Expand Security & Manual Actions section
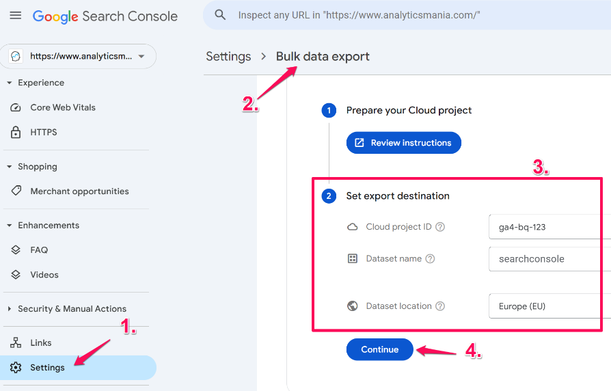Viewport: 611px width, 391px height. coord(10,309)
